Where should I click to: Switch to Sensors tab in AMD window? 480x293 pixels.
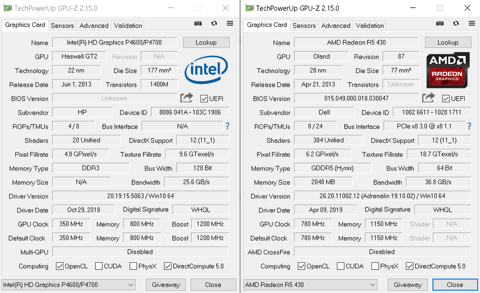304,26
